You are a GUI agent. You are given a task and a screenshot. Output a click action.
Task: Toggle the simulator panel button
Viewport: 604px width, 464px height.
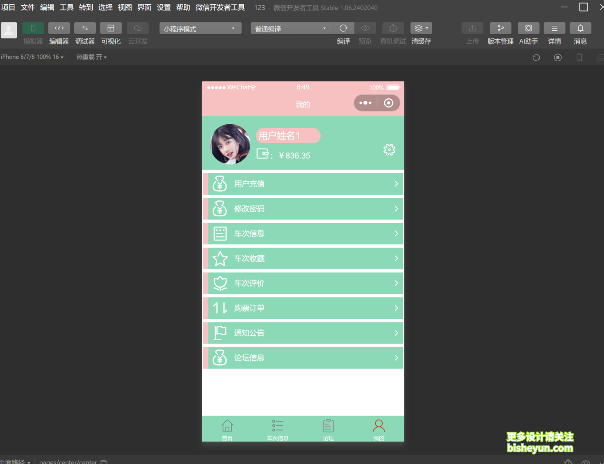[x=33, y=28]
